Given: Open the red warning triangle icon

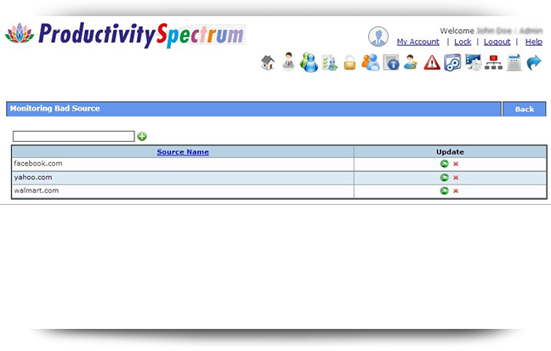Looking at the screenshot, I should tap(432, 63).
